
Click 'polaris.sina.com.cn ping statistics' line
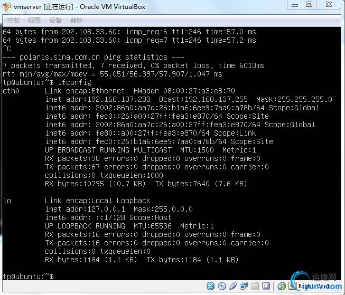pyautogui.click(x=94, y=57)
